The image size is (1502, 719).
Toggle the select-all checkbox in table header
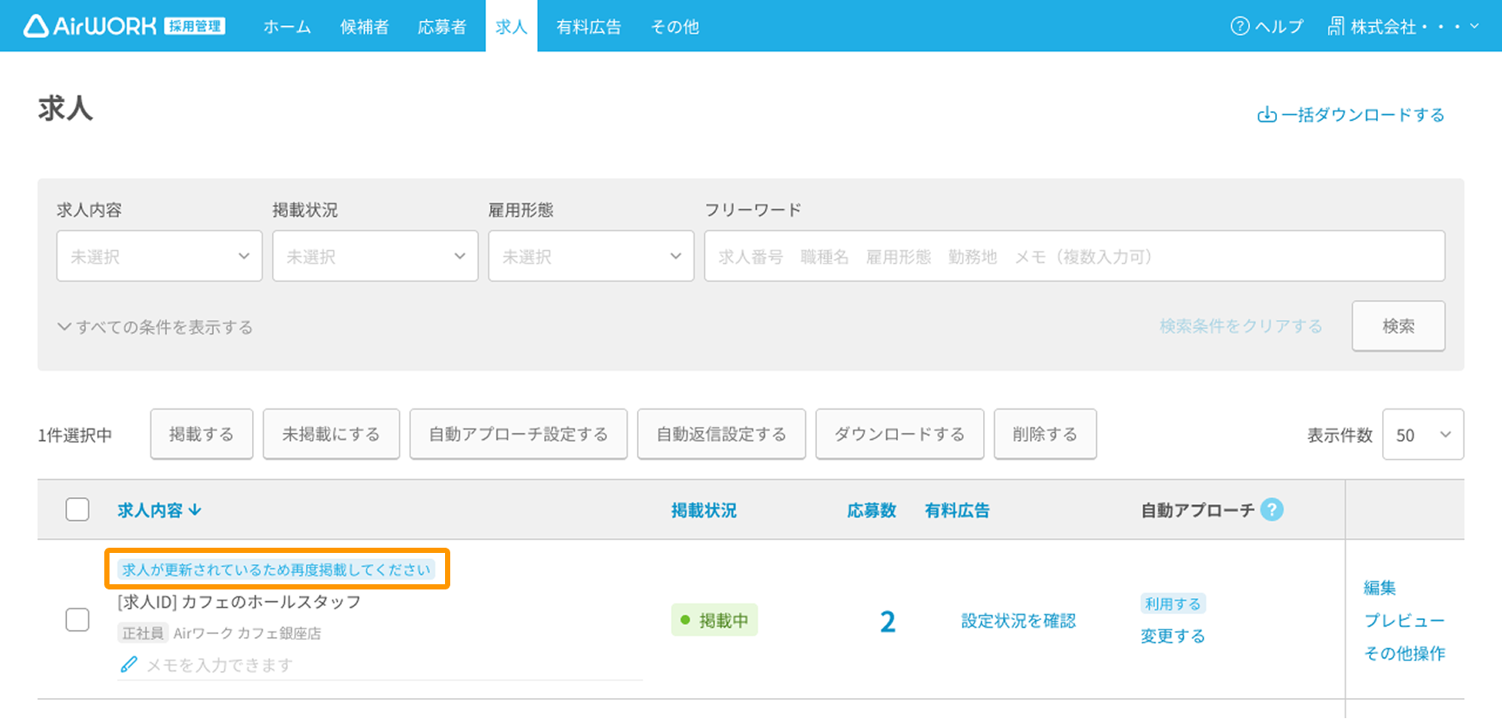[77, 509]
